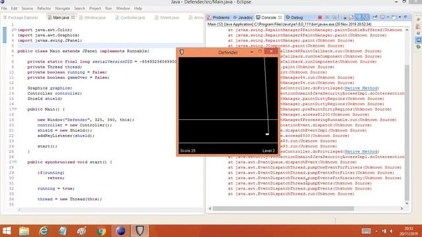Viewport: 422px width, 237px height.
Task: Toggle Scroll Lock in Console toolbar
Action: coord(351,18)
